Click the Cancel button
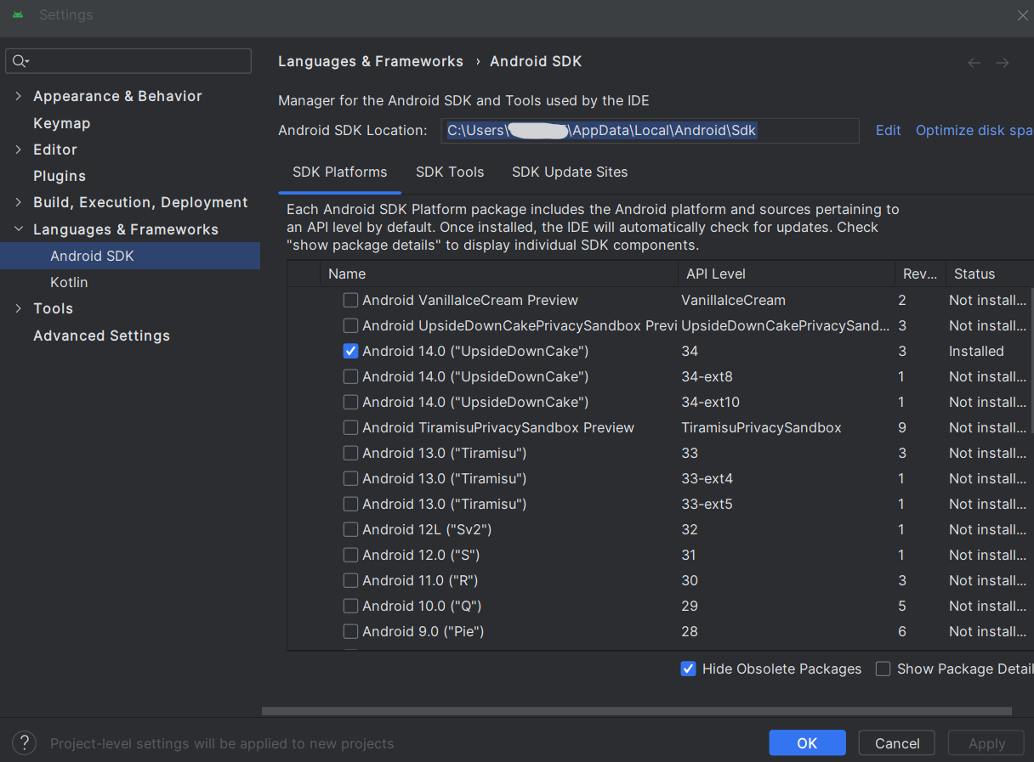The width and height of the screenshot is (1034, 762). coord(897,743)
